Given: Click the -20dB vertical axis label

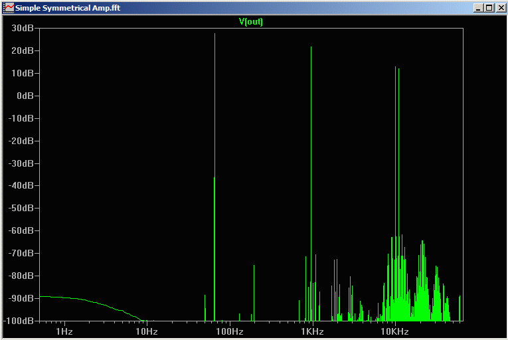Looking at the screenshot, I should [21, 141].
